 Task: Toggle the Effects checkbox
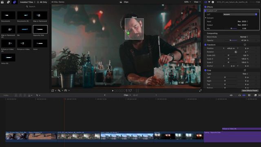point(206,7)
